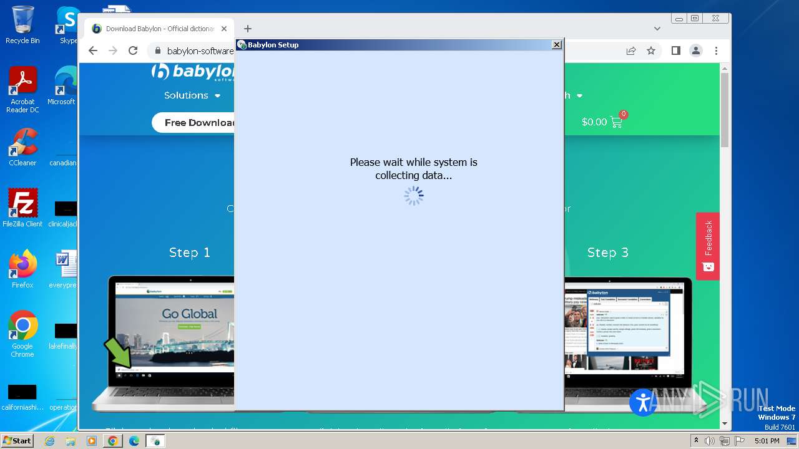This screenshot has height=449, width=799.
Task: Open the everypre Word document icon
Action: (x=63, y=269)
